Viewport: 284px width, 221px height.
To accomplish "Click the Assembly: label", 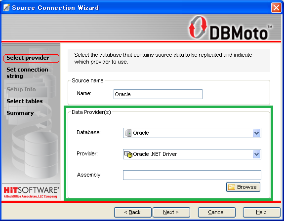I will (89, 175).
